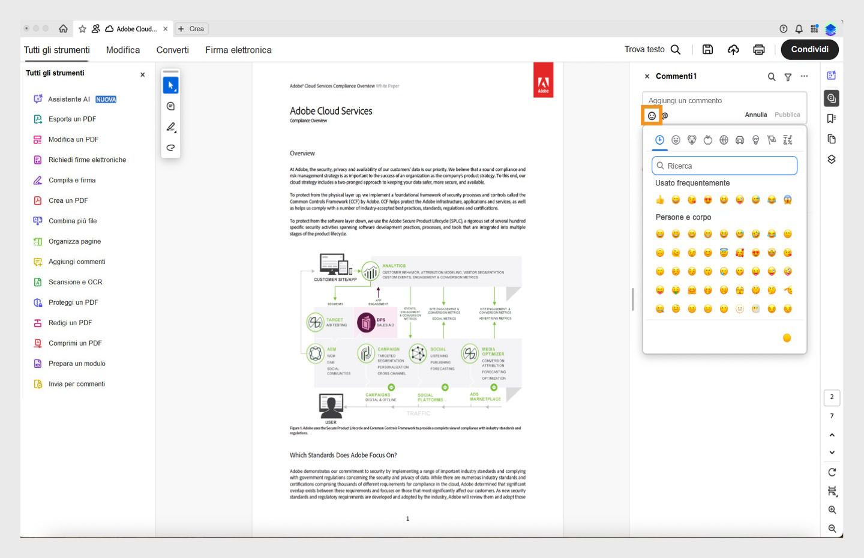Switch to the animals emoji category

pyautogui.click(x=692, y=140)
